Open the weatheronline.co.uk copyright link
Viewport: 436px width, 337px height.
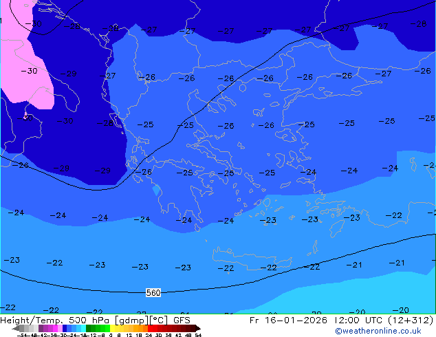click(378, 331)
